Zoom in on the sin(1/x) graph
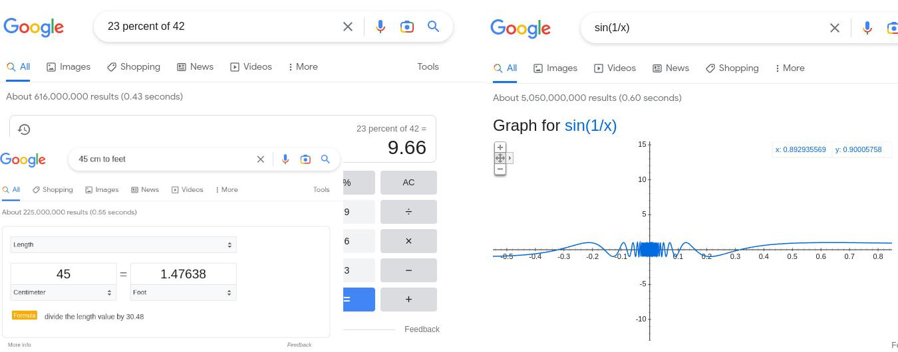 (x=500, y=147)
